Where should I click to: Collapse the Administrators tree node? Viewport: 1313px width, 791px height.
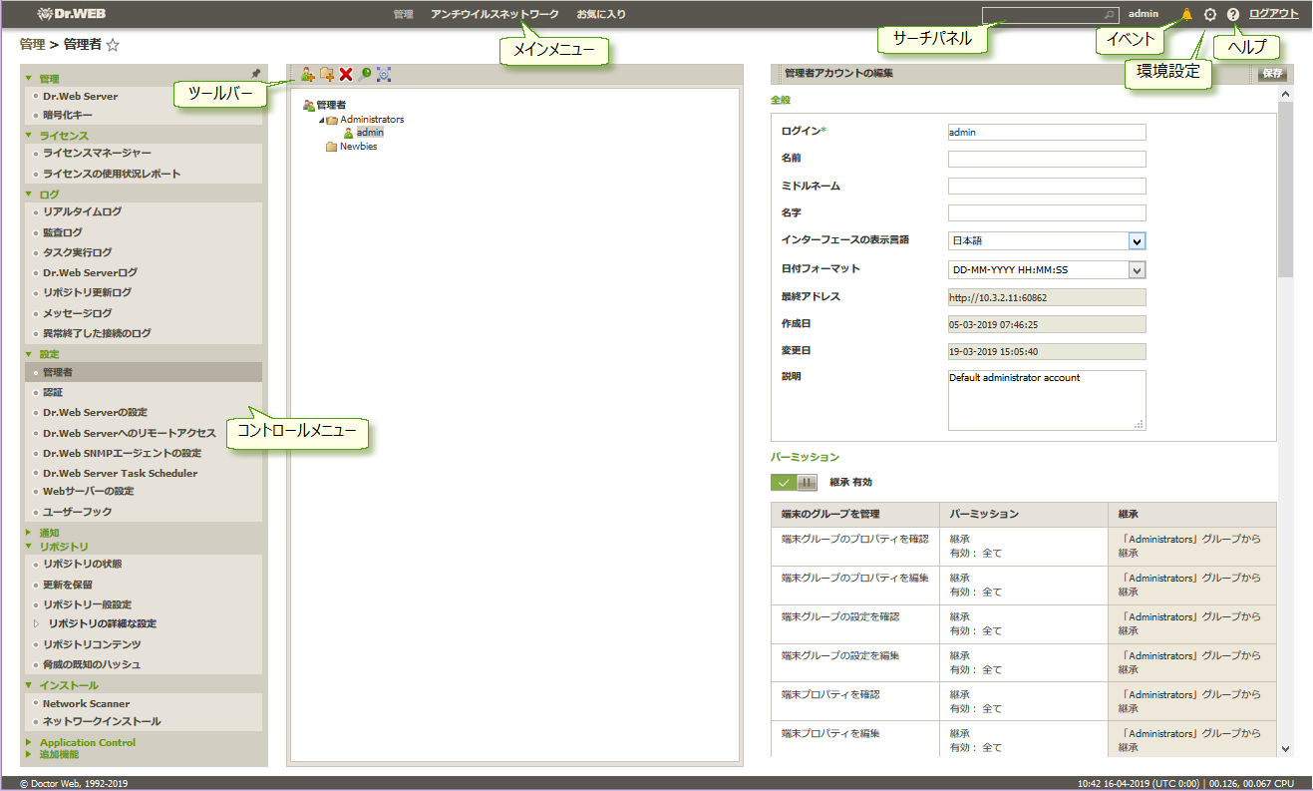[x=321, y=120]
